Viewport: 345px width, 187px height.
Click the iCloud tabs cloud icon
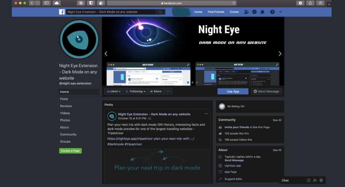(x=57, y=3)
